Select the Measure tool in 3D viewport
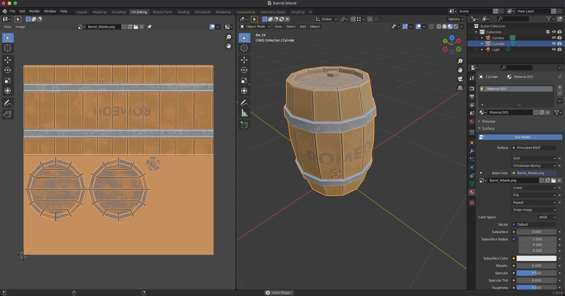 (x=244, y=113)
